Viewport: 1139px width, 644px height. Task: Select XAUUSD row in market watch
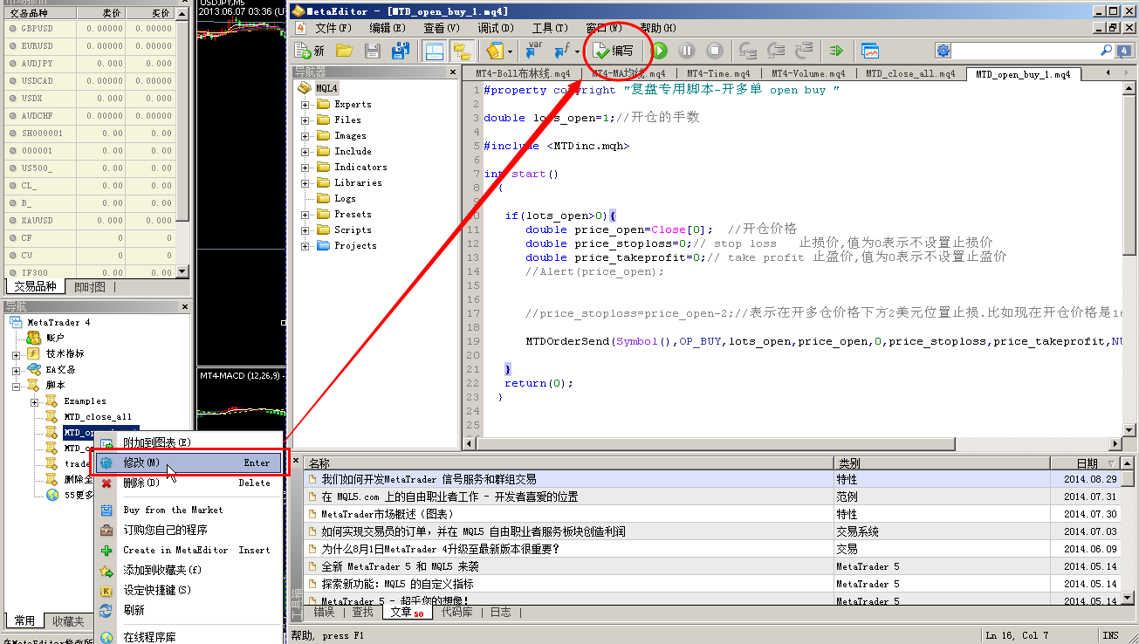89,221
